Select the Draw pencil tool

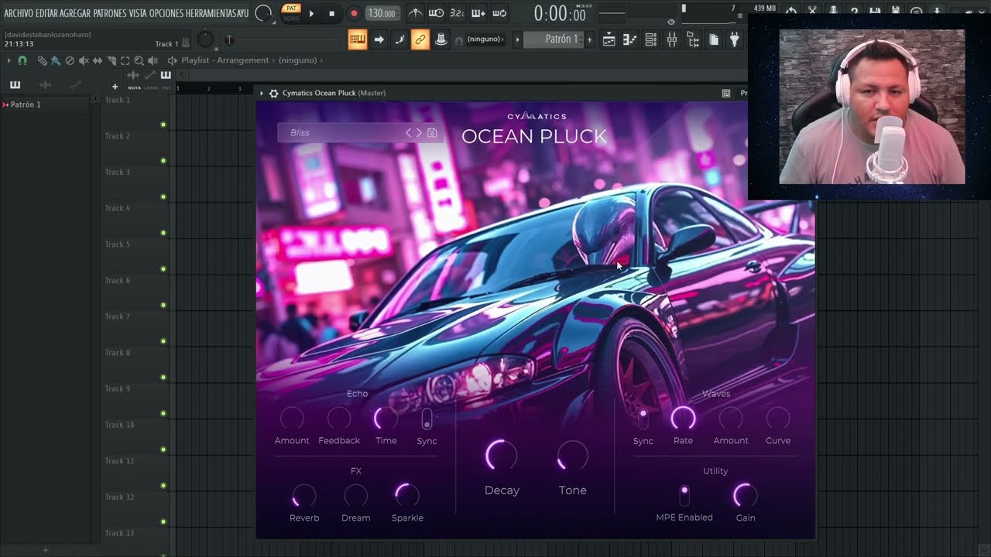[43, 60]
